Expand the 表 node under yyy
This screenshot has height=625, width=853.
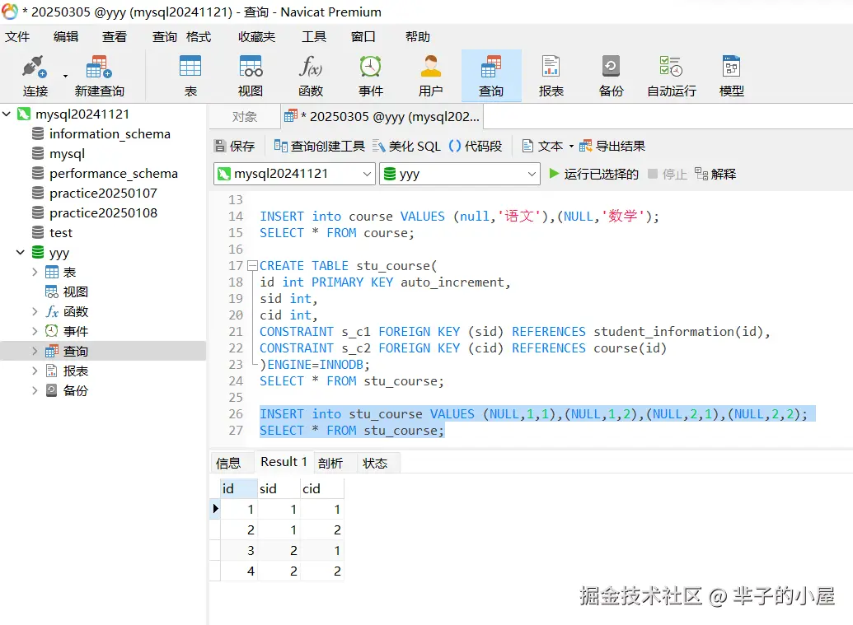[35, 272]
